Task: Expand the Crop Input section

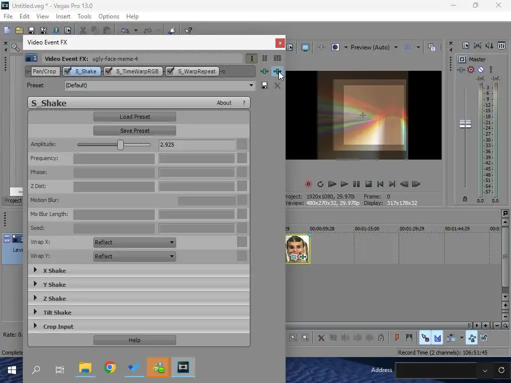Action: (x=35, y=326)
